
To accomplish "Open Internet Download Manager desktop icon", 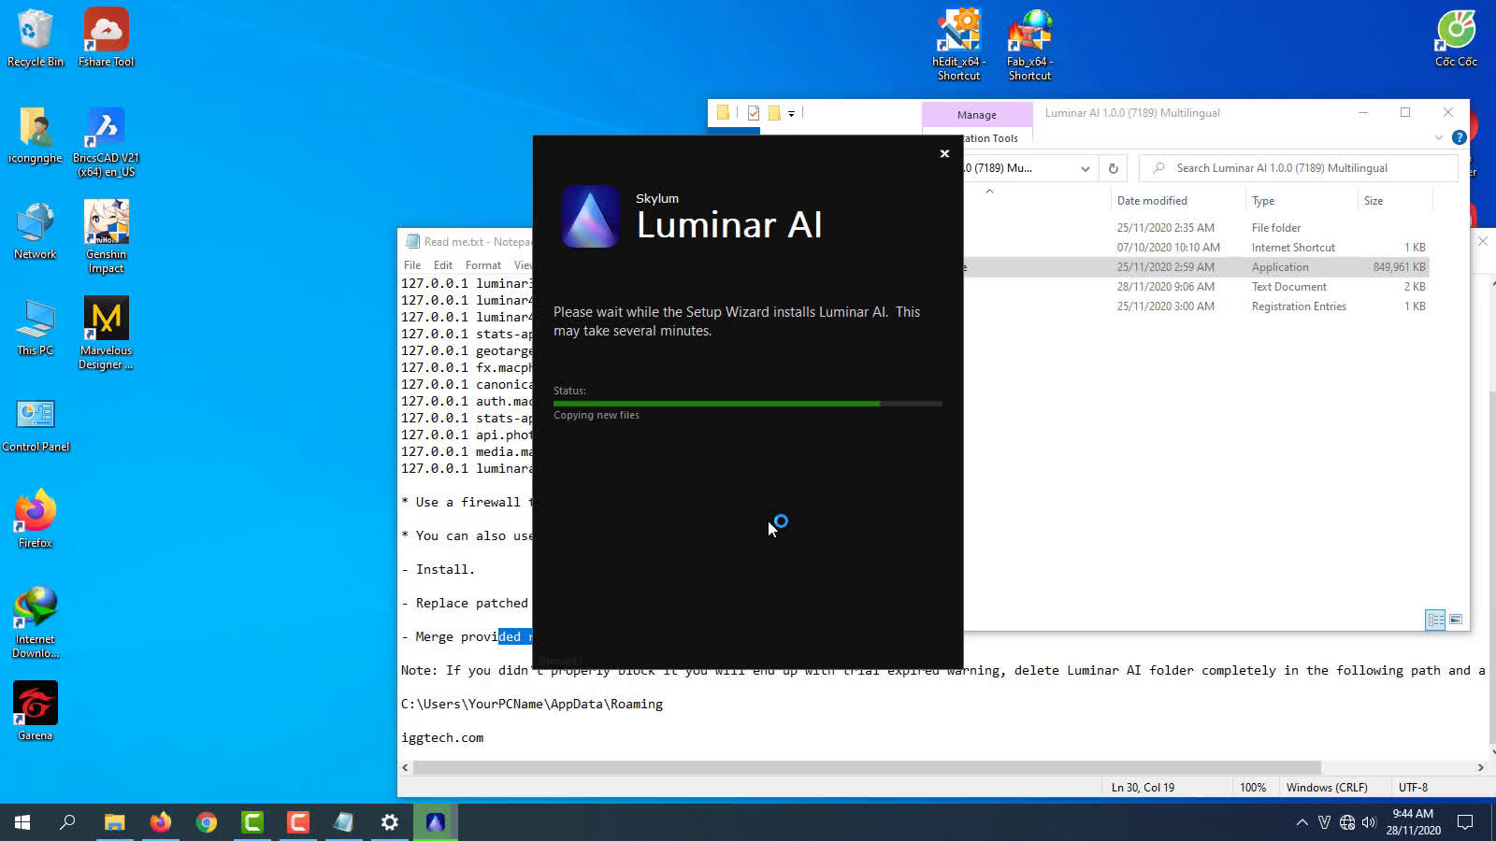I will coord(35,622).
